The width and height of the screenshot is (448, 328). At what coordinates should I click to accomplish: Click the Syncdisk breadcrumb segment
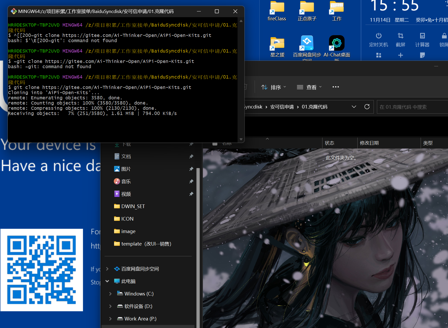coord(253,107)
